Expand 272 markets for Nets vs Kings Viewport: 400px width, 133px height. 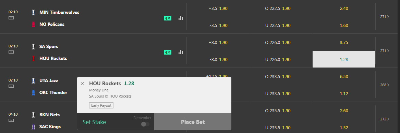point(385,119)
